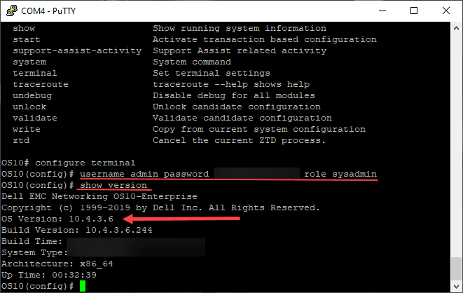Open the PuTTY system menu icon
Screen dimensions: 463x293
(9, 9)
